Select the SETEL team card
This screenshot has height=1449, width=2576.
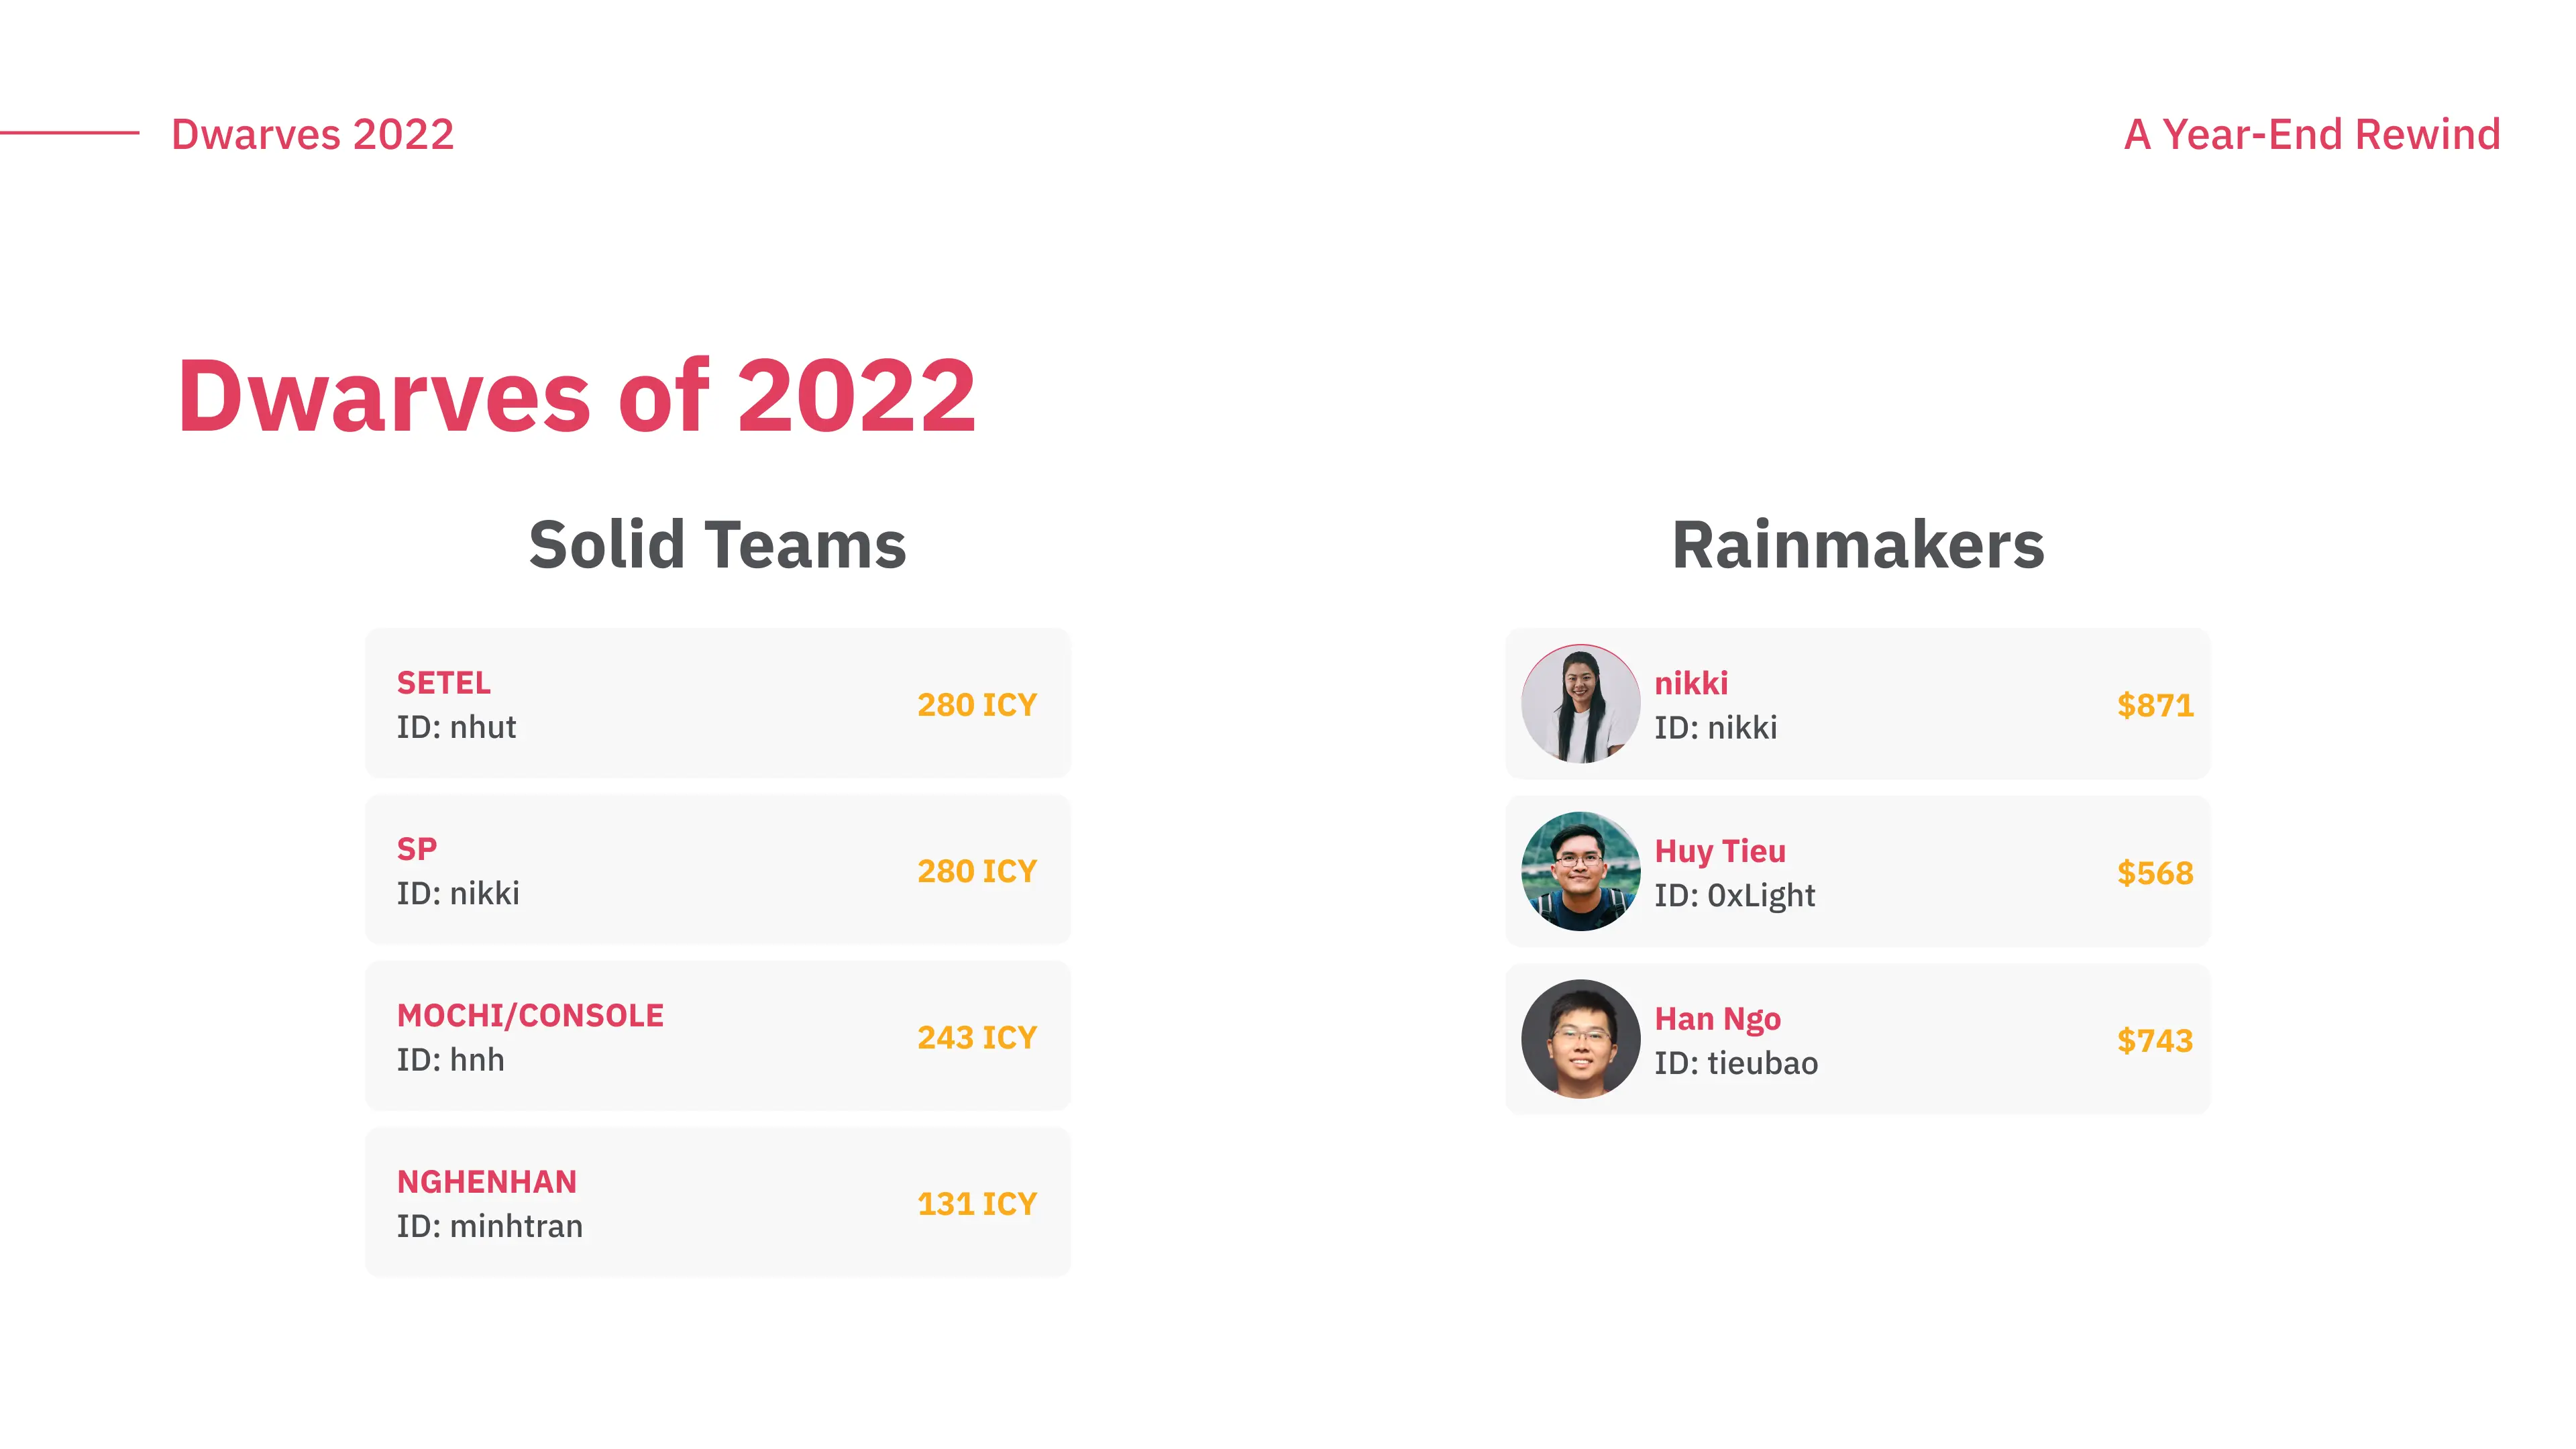718,703
